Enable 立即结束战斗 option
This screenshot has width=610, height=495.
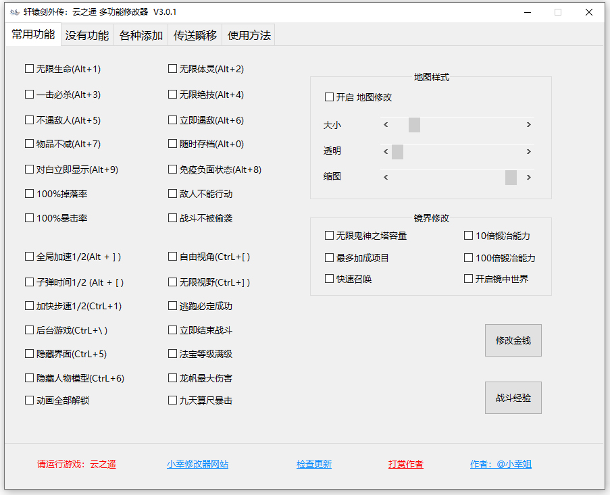point(173,329)
